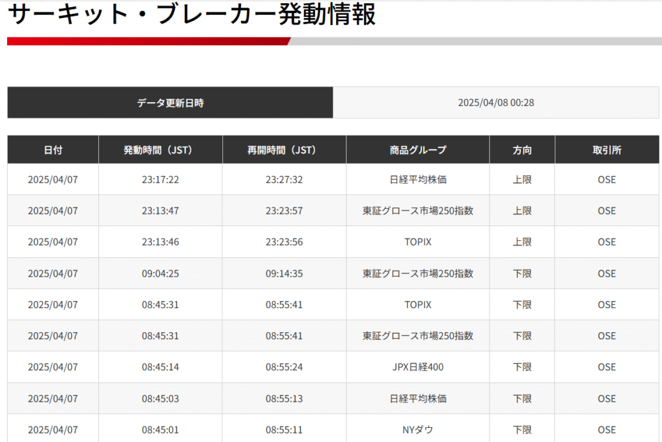Screen dimensions: 662x442
Task: Click resume time 08:55:41 in the TOPIX row
Action: coord(284,305)
